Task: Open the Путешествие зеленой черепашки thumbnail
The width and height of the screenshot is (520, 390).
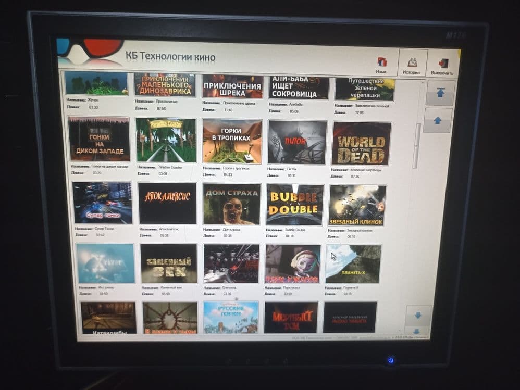Action: [x=365, y=89]
